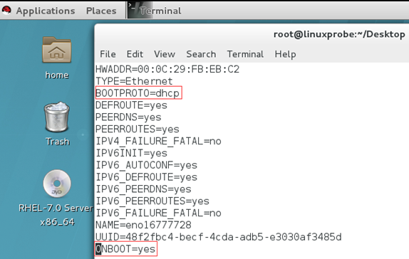Screen dimensions: 409x259
Task: Open the Search menu in Terminal
Action: tap(201, 54)
